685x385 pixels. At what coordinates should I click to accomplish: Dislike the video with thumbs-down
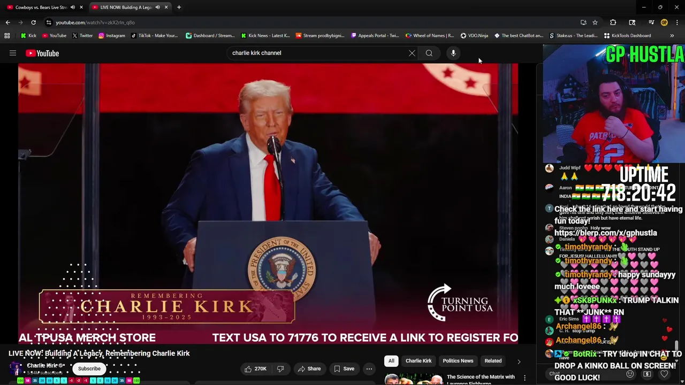[280, 368]
